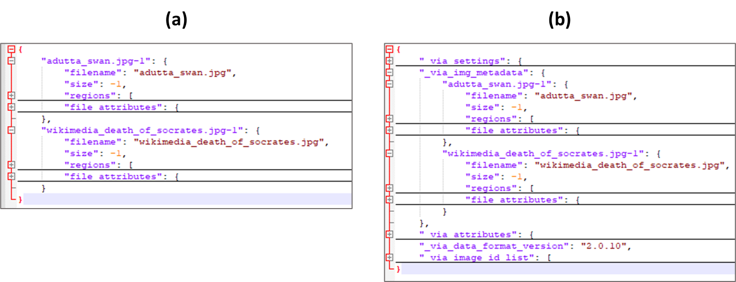Collapse the root brace in panel (a)
The height and width of the screenshot is (282, 736).
pos(12,50)
